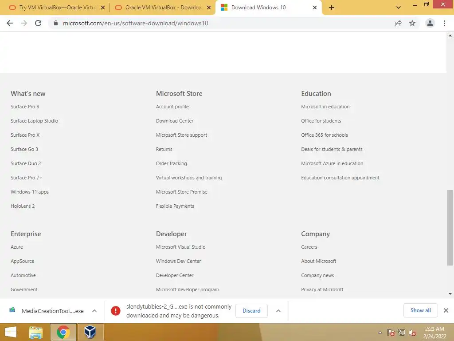The image size is (454, 341).
Task: View site security lock information
Action: tap(56, 23)
